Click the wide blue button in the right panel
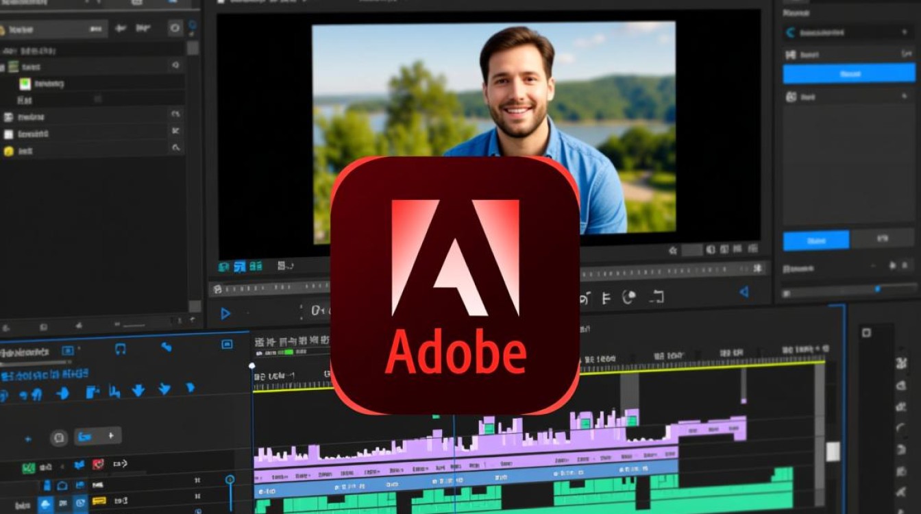Screen dimensions: 921x514 pos(849,73)
